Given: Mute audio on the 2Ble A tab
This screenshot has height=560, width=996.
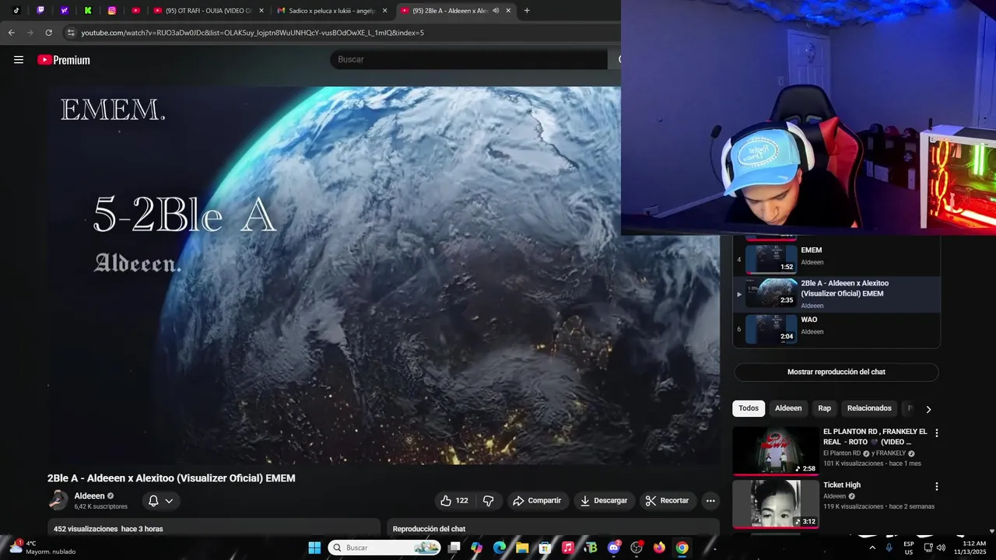Looking at the screenshot, I should pyautogui.click(x=496, y=11).
